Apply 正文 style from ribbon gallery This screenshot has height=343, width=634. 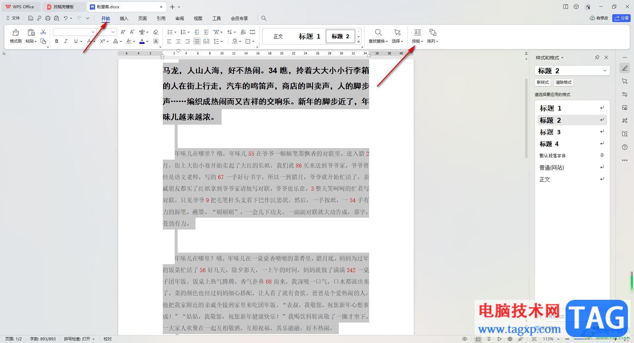click(278, 36)
